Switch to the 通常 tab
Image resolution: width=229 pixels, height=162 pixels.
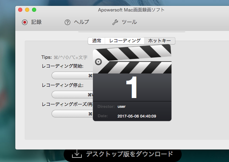point(96,41)
